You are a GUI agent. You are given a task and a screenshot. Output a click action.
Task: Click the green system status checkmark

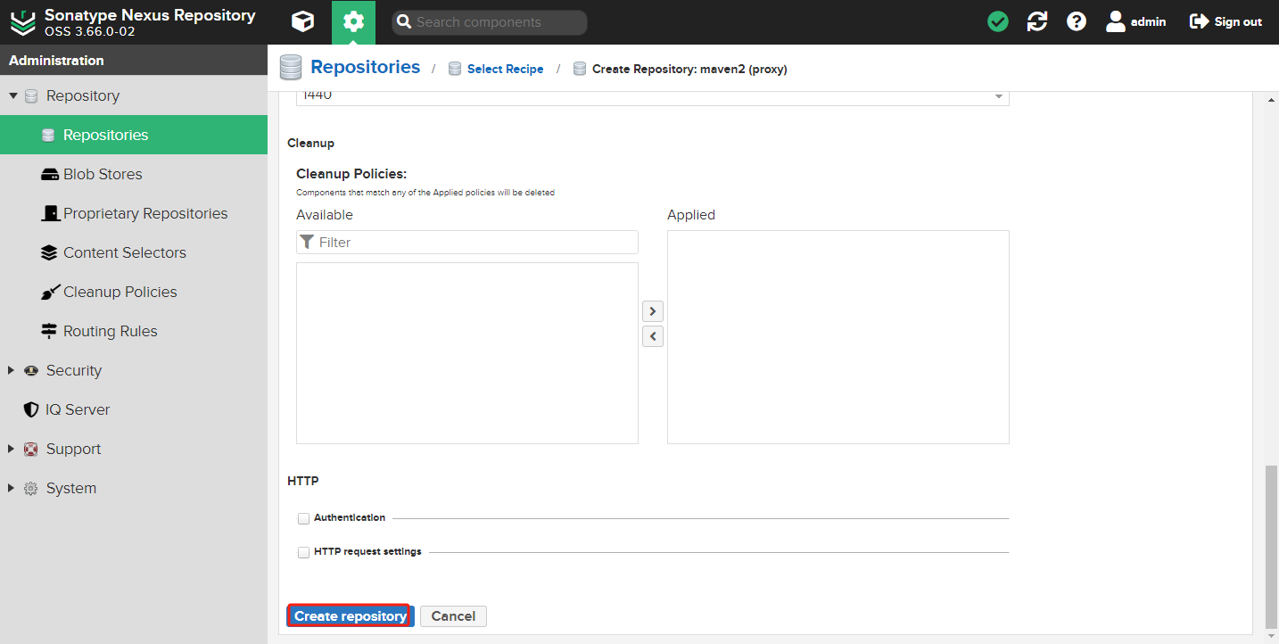tap(998, 22)
